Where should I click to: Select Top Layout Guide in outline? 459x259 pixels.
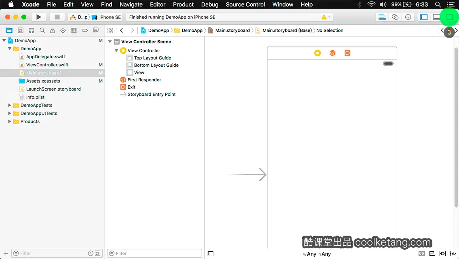(x=152, y=58)
